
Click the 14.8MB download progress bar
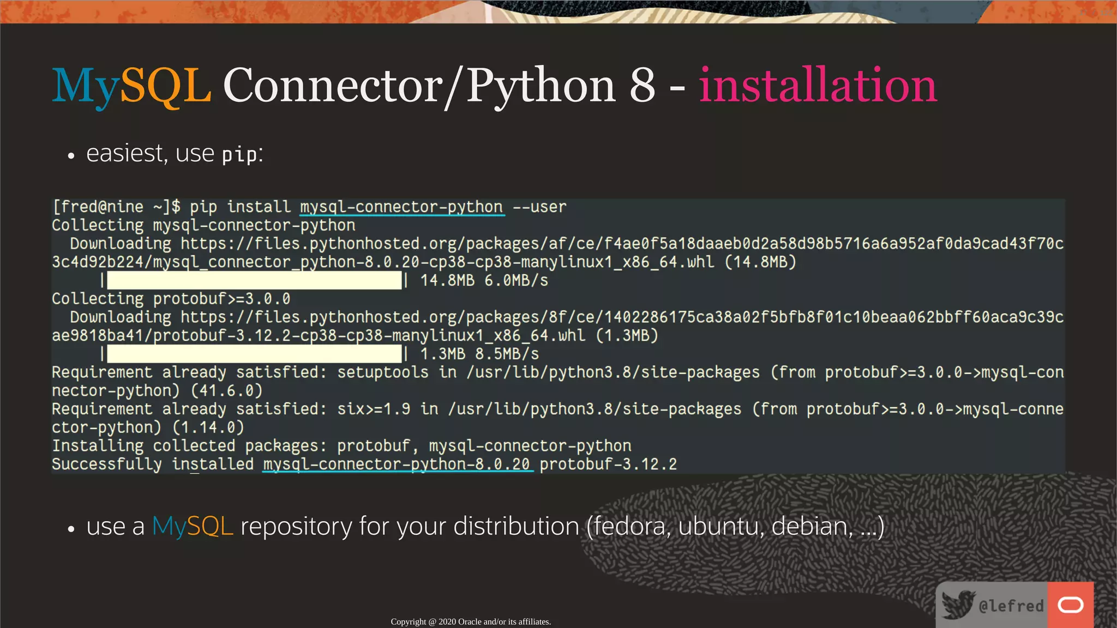(x=254, y=281)
